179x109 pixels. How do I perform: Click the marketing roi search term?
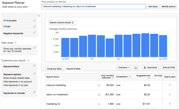(x=53, y=104)
